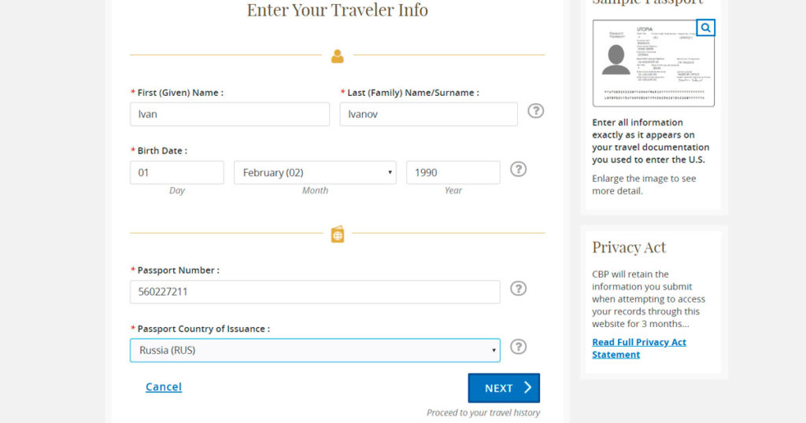Expand the Passport Country of Issuance dropdown
The height and width of the screenshot is (423, 806).
[315, 351]
